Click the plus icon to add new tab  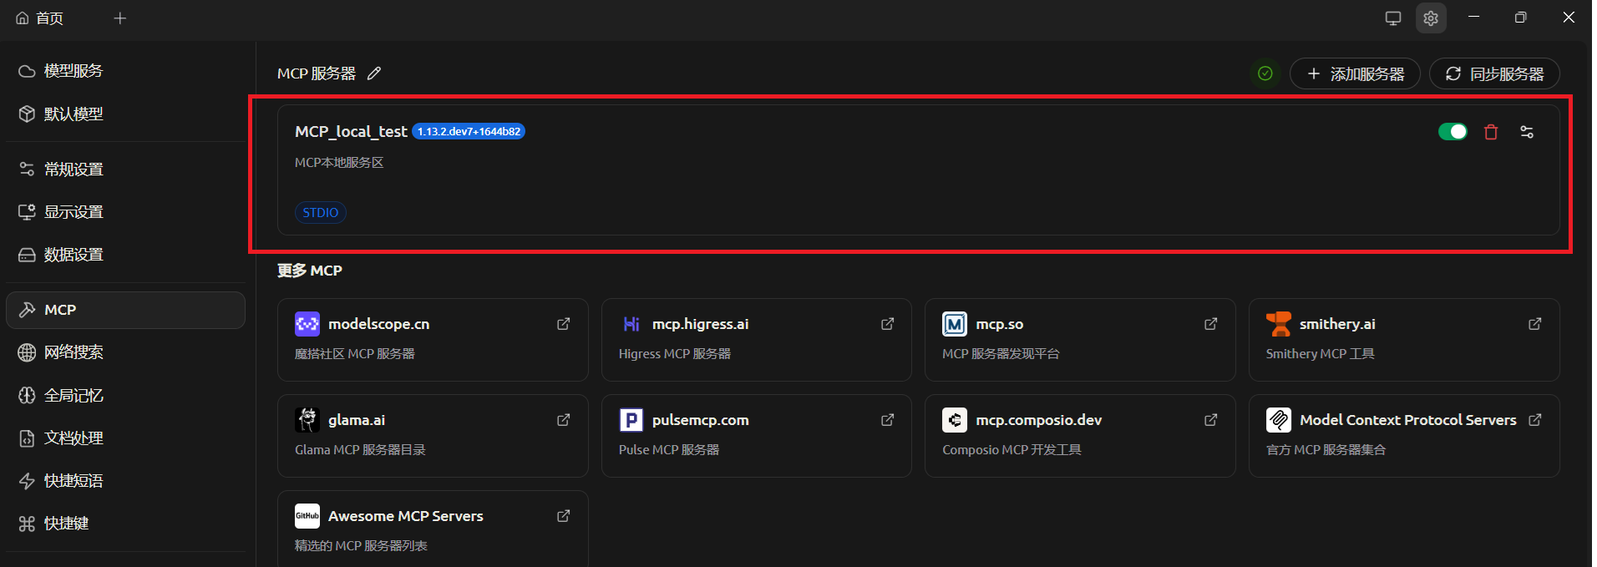click(120, 18)
